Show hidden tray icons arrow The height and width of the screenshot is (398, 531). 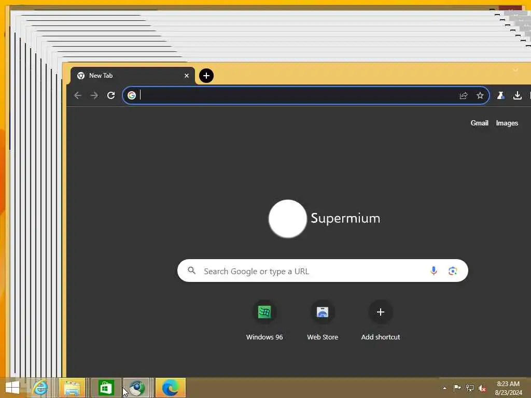click(444, 388)
